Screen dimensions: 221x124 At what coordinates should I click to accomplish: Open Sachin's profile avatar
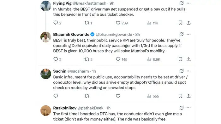click(46, 74)
